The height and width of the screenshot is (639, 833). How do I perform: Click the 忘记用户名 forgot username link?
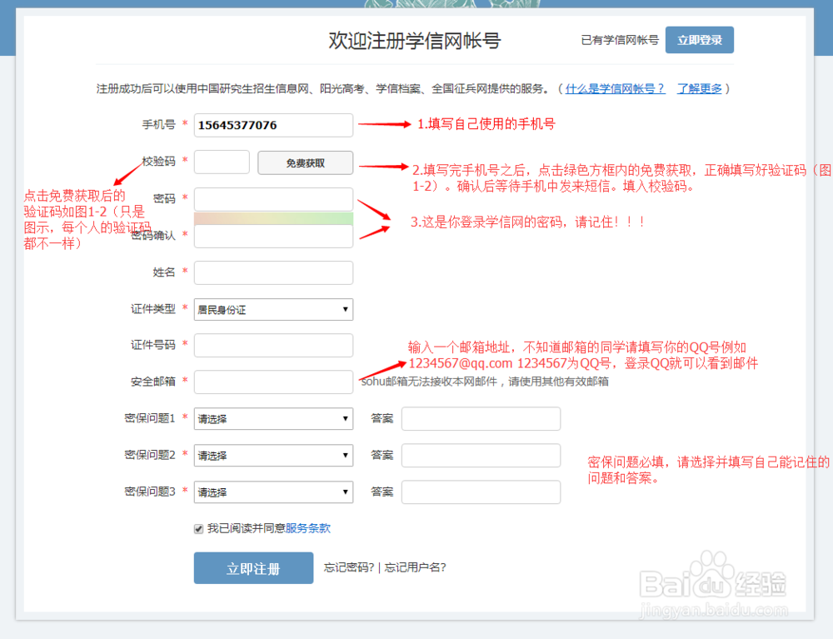[x=416, y=567]
